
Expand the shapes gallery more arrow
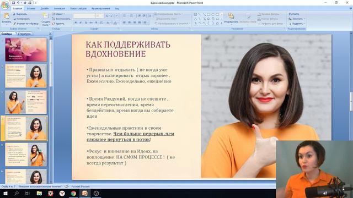click(x=222, y=23)
